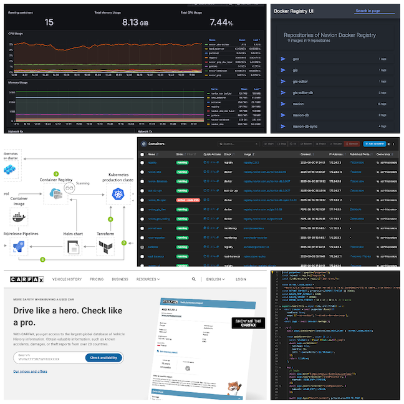The image size is (404, 404).
Task: Open table column settings icon
Action: click(389, 144)
